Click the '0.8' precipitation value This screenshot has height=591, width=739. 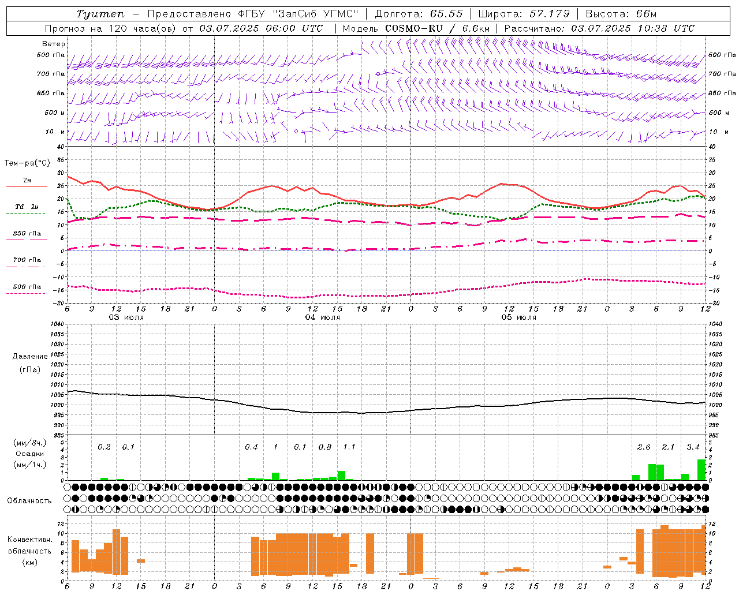point(325,447)
